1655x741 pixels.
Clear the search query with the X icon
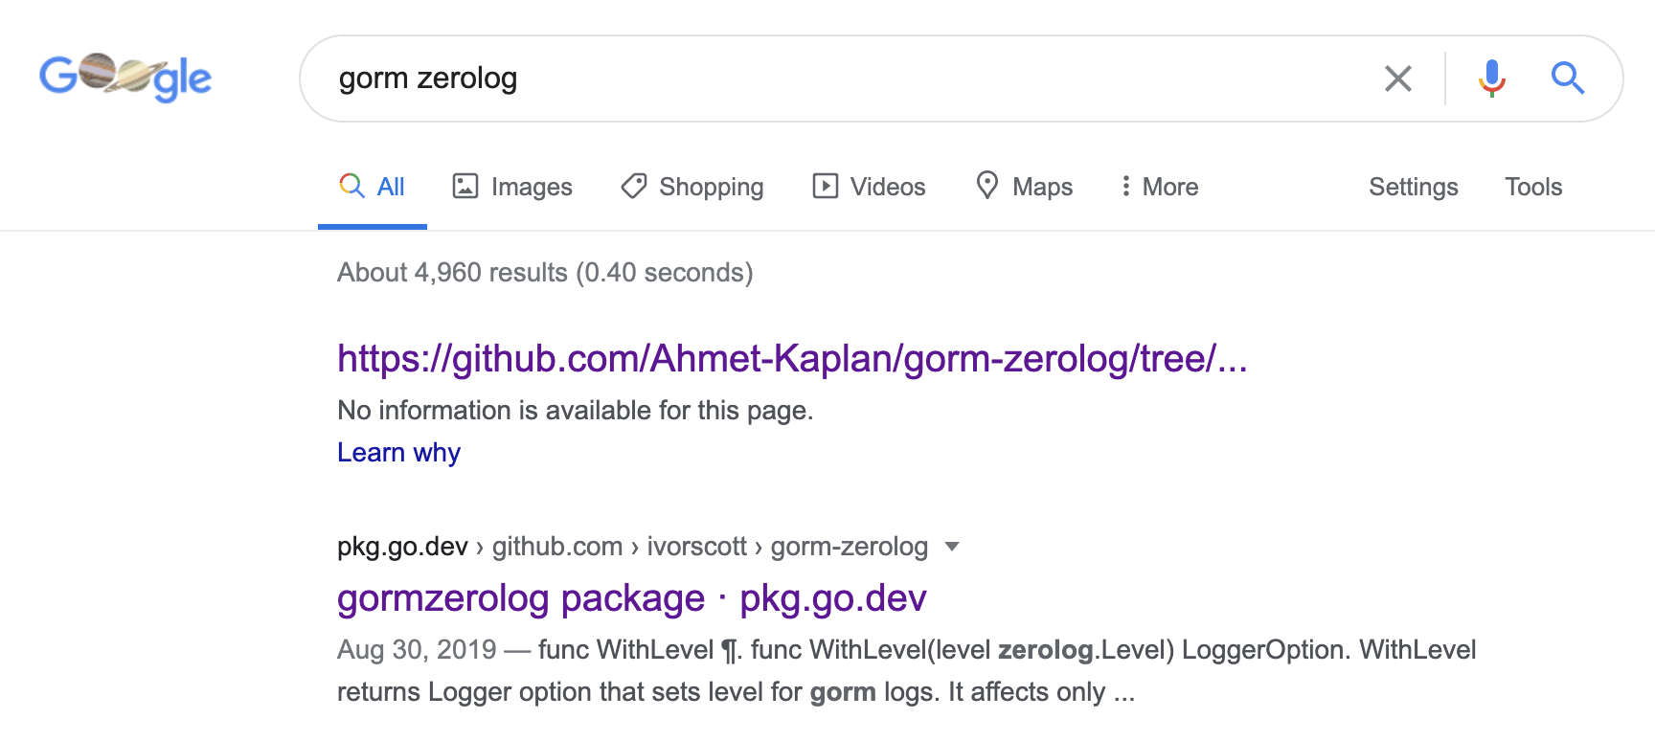point(1398,79)
